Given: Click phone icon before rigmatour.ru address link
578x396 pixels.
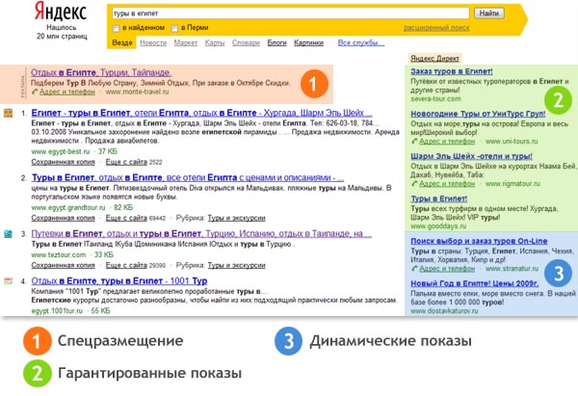Looking at the screenshot, I should click(x=414, y=183).
